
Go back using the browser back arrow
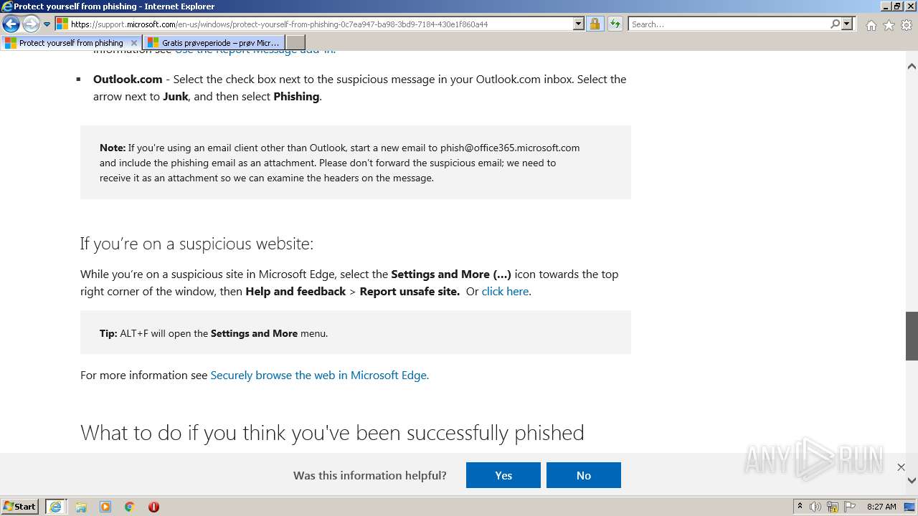(x=11, y=24)
